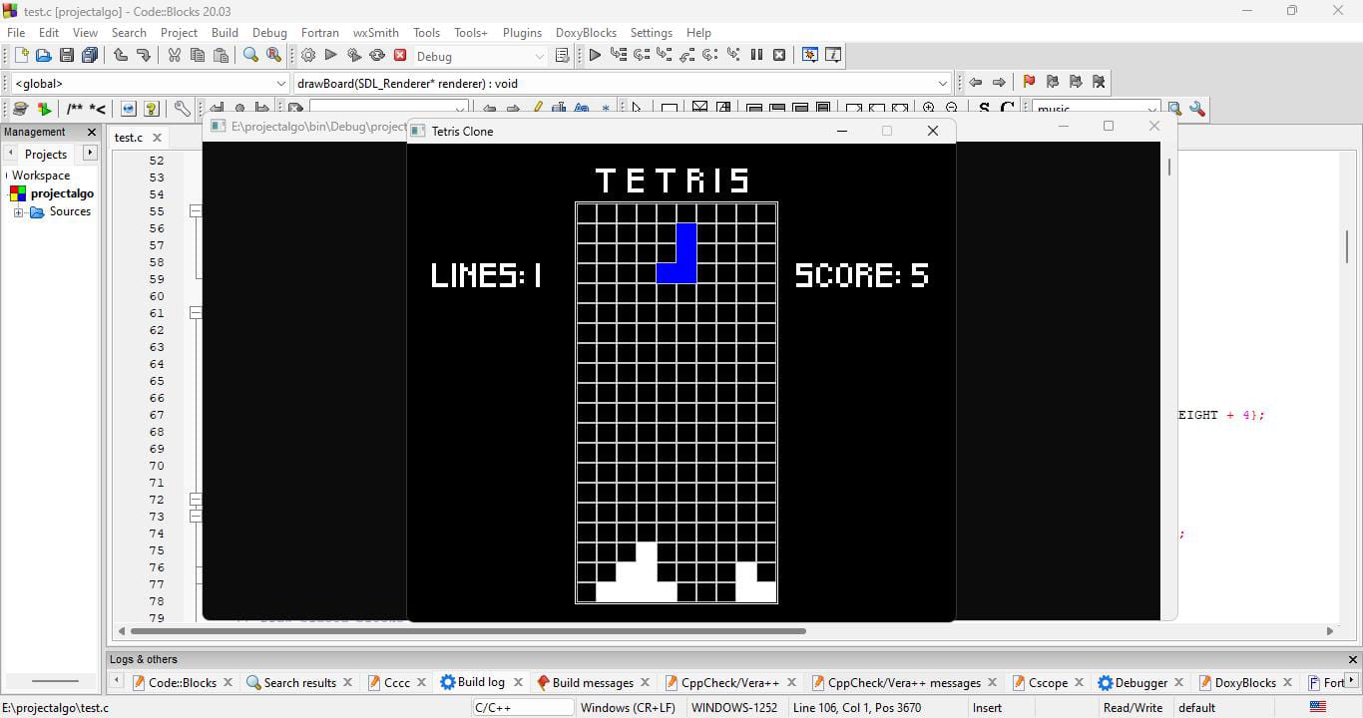Click the DoxyBlocks wrench preferences icon
The height and width of the screenshot is (718, 1363).
point(182,109)
